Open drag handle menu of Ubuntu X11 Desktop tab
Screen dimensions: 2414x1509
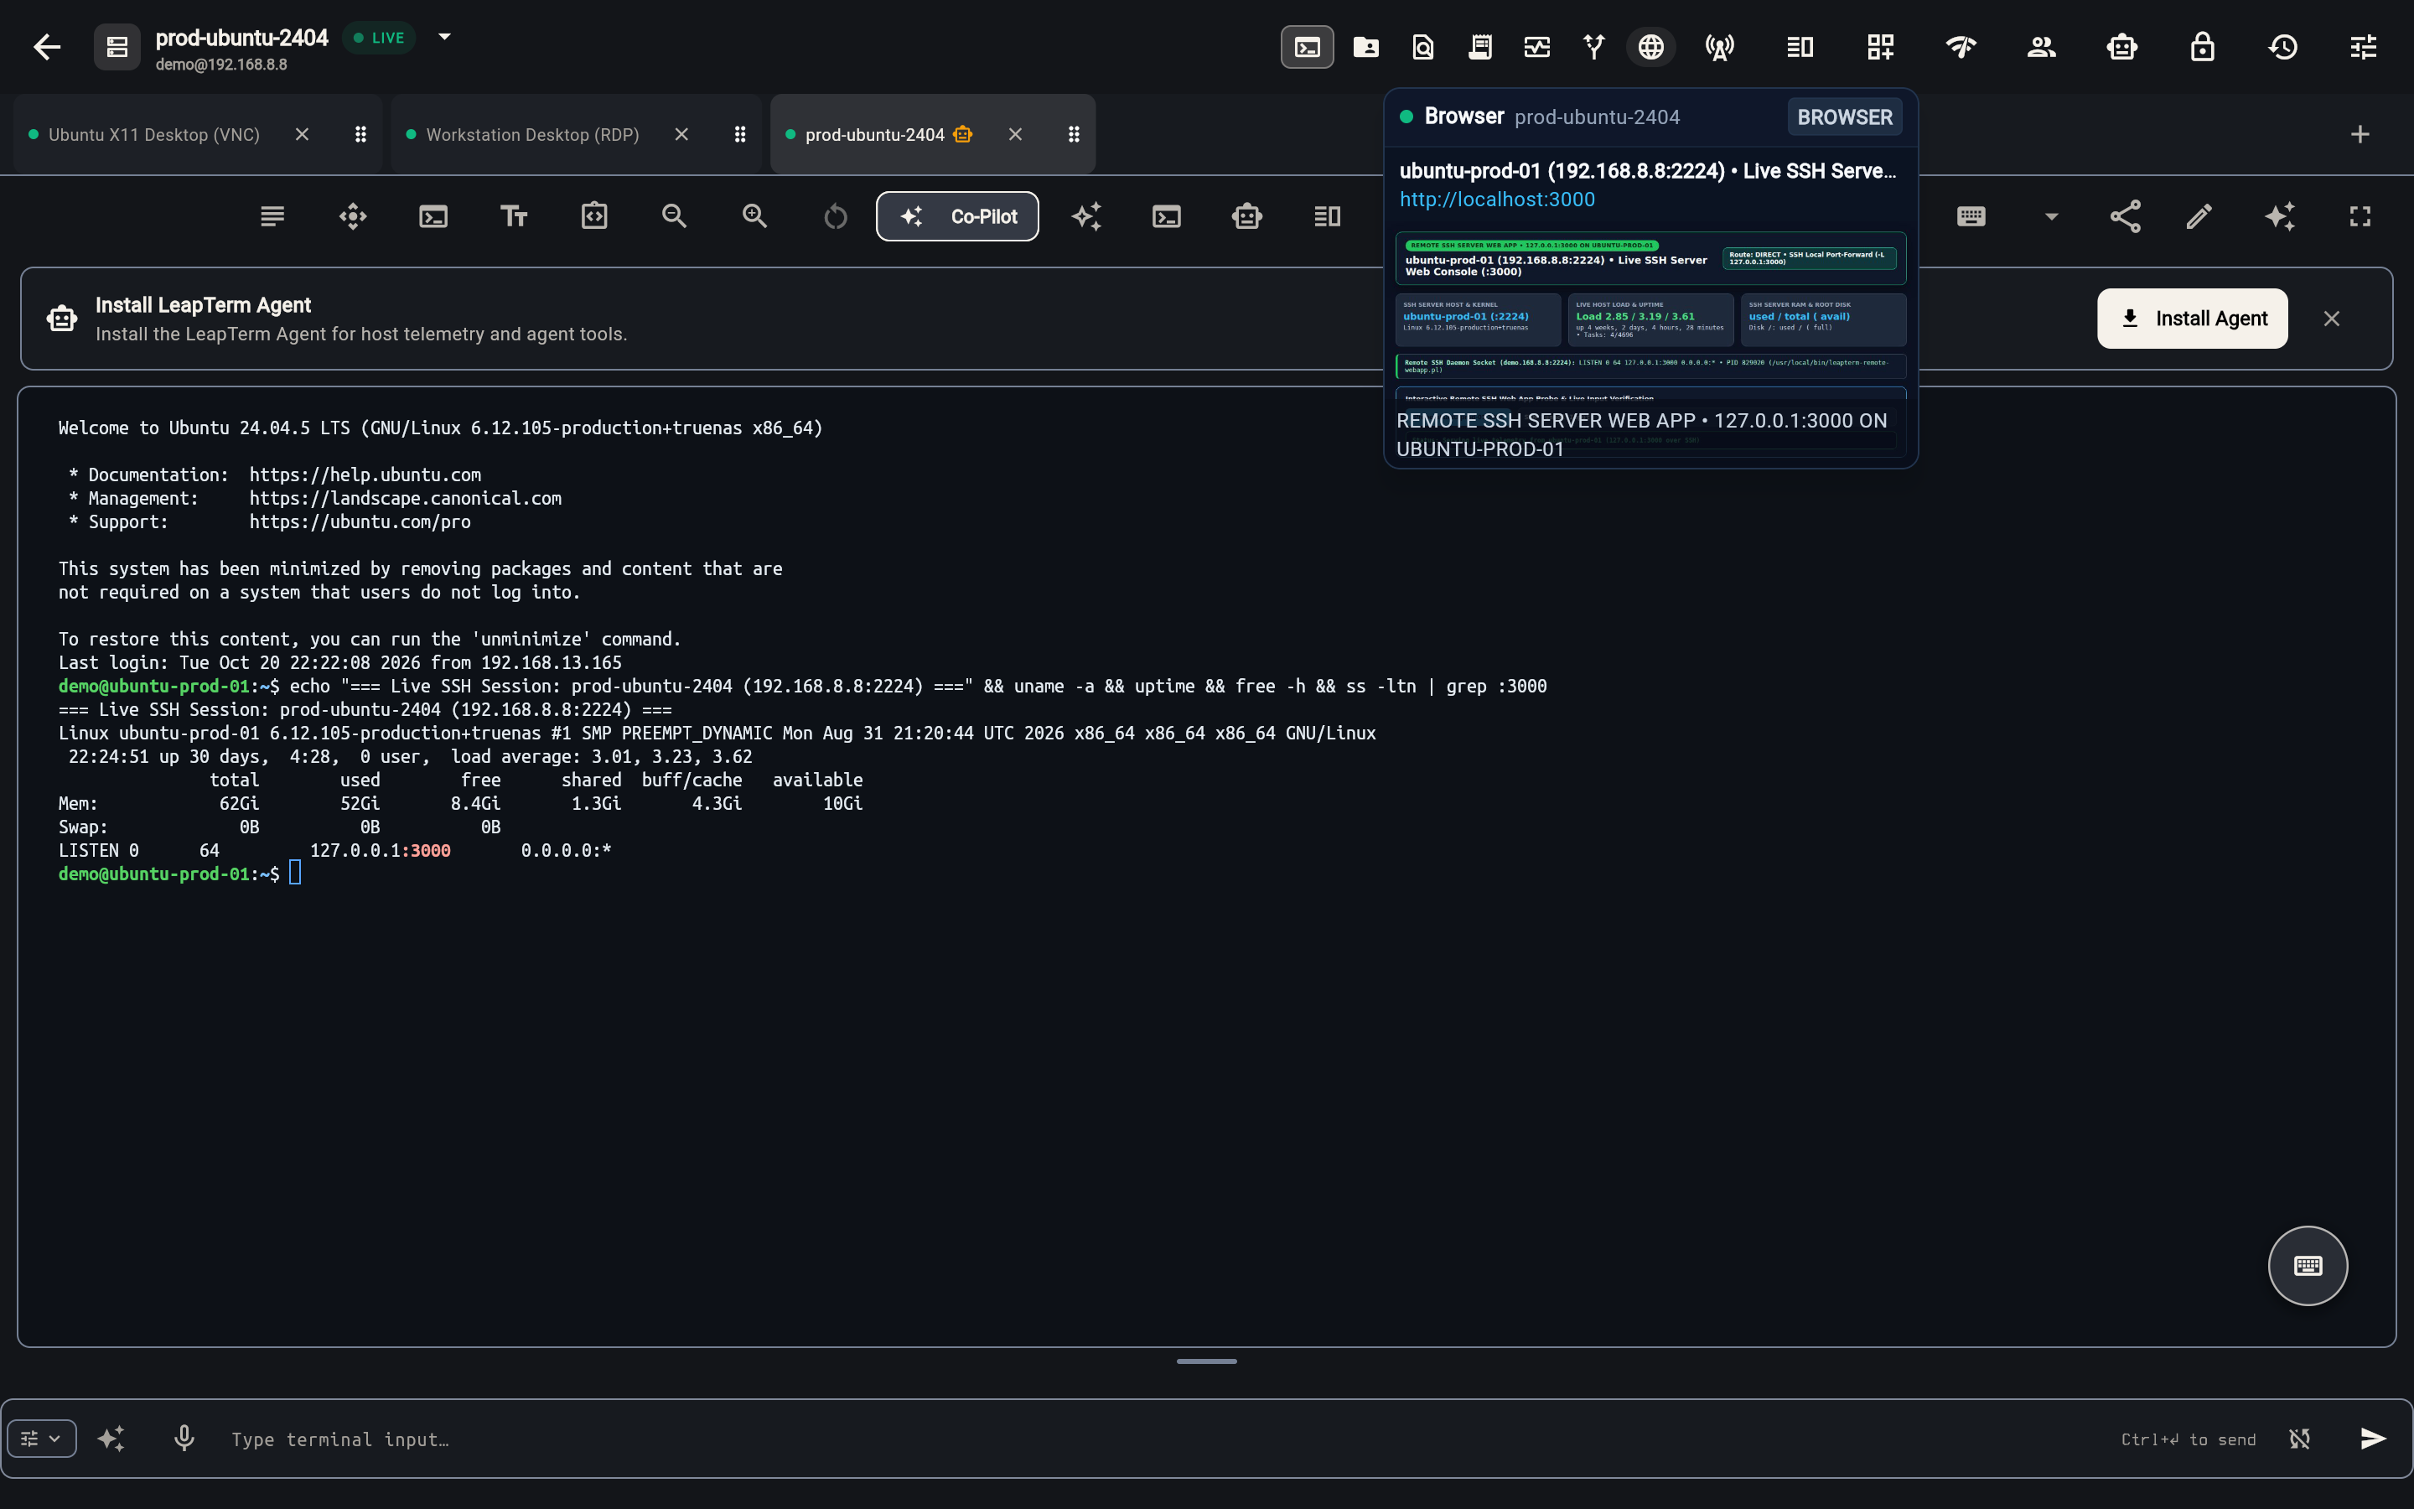click(x=361, y=134)
